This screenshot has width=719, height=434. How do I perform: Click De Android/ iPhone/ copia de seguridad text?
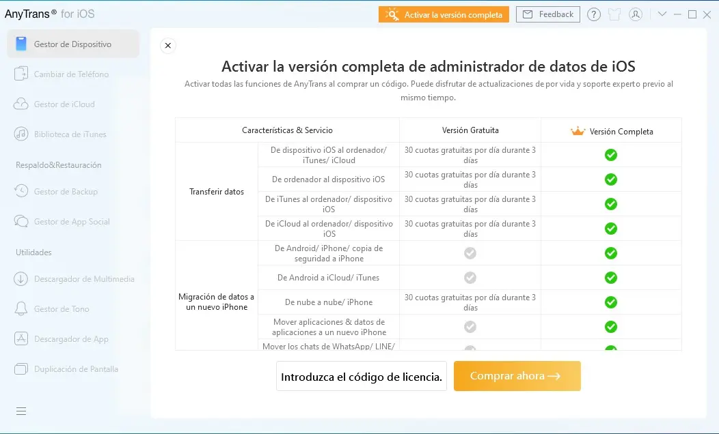coord(329,253)
